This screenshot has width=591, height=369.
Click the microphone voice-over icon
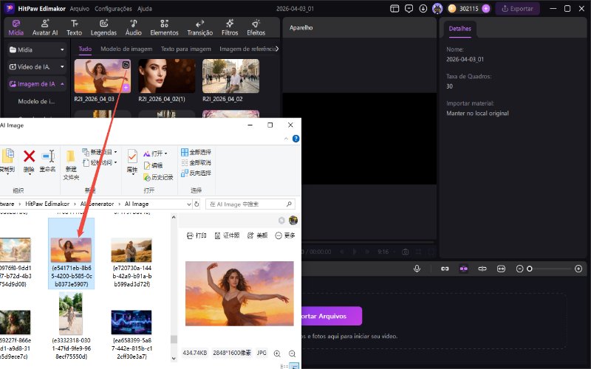point(417,269)
